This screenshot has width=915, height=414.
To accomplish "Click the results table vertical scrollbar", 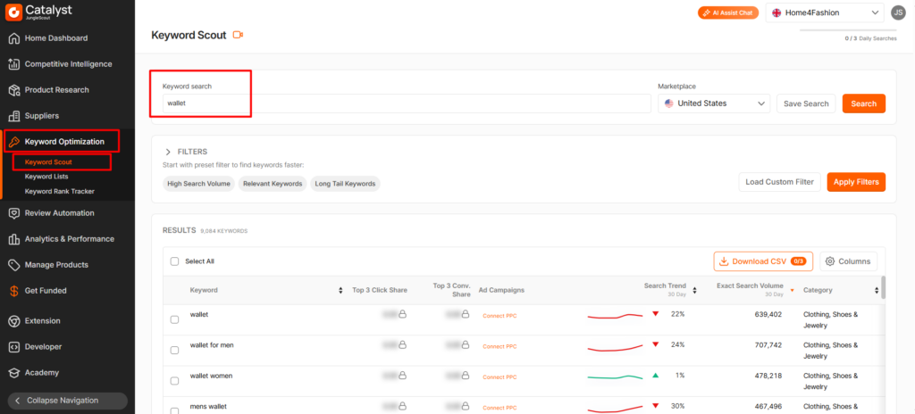I will click(884, 287).
